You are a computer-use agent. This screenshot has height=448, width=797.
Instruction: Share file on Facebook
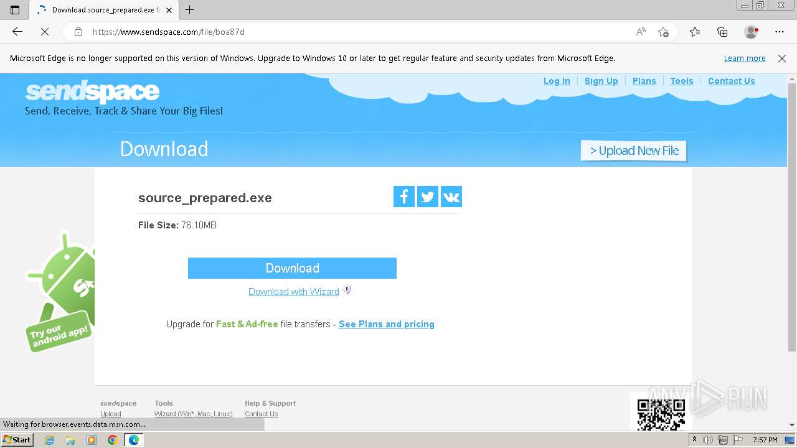(x=403, y=197)
